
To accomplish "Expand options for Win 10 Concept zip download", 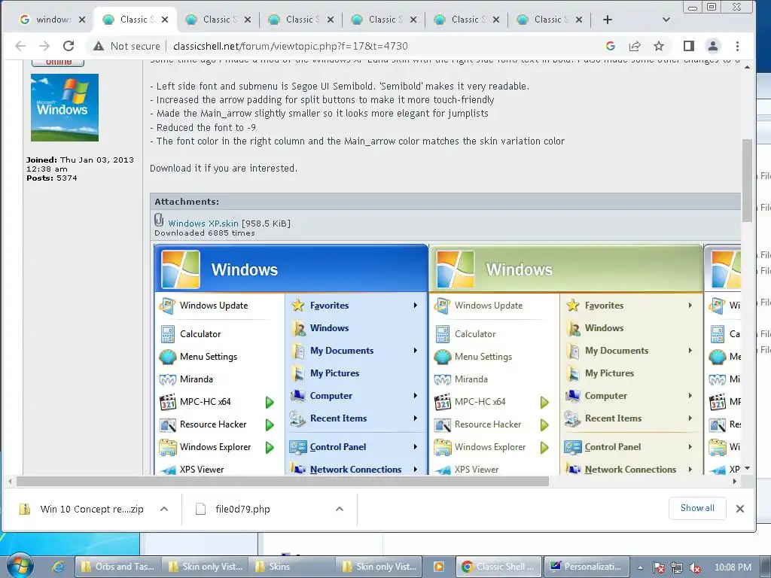I will tap(164, 510).
